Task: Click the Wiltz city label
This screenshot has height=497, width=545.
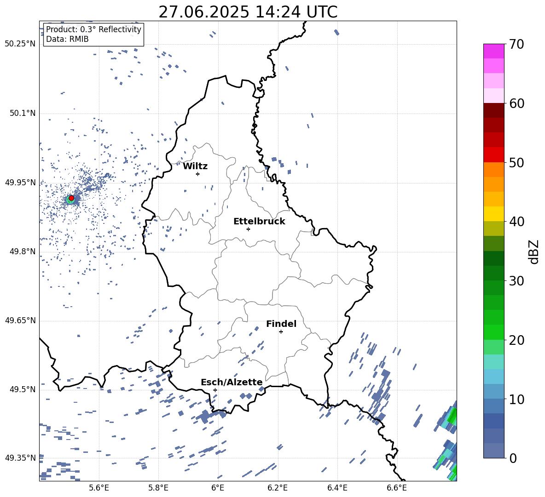Action: tap(195, 166)
